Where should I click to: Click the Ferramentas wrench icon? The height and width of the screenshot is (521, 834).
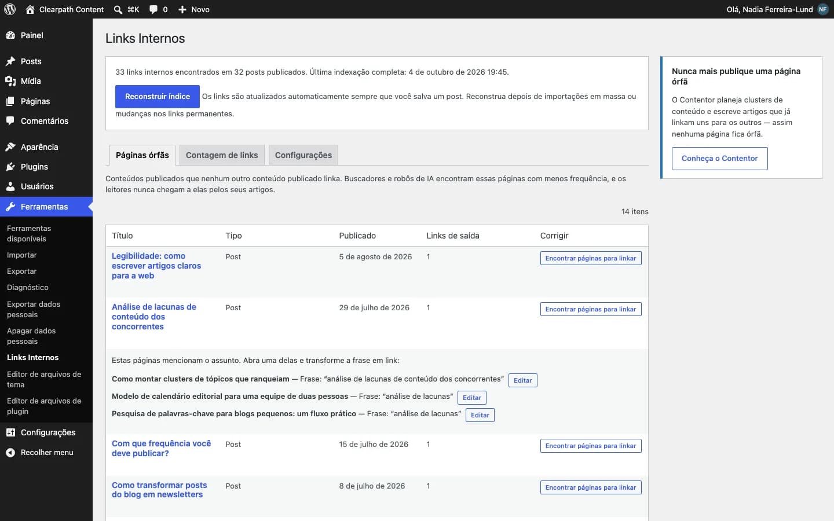pos(10,207)
